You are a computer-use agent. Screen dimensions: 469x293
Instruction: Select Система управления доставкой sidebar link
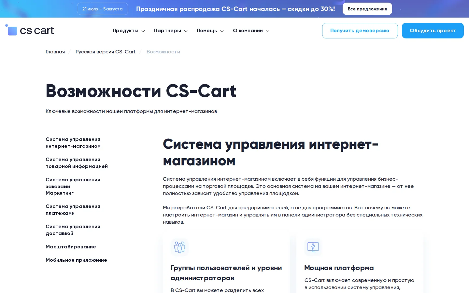[73, 230]
